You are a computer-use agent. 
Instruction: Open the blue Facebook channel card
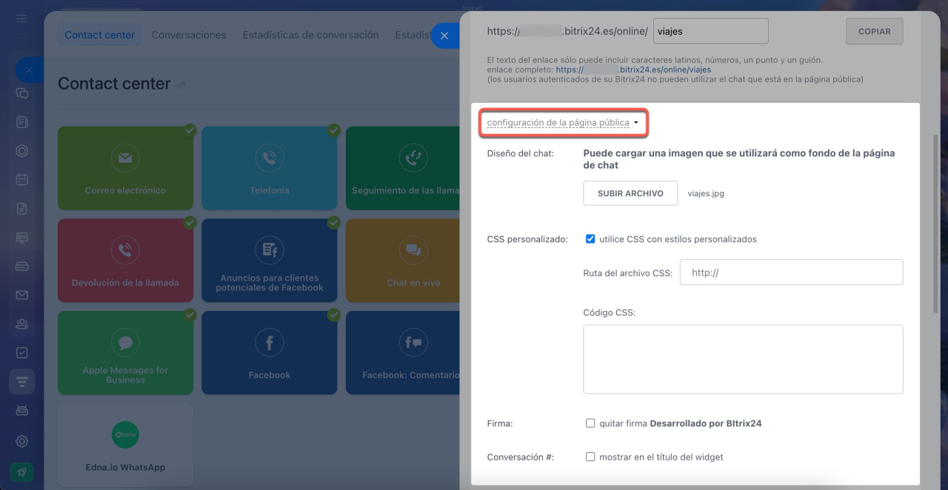tap(270, 353)
